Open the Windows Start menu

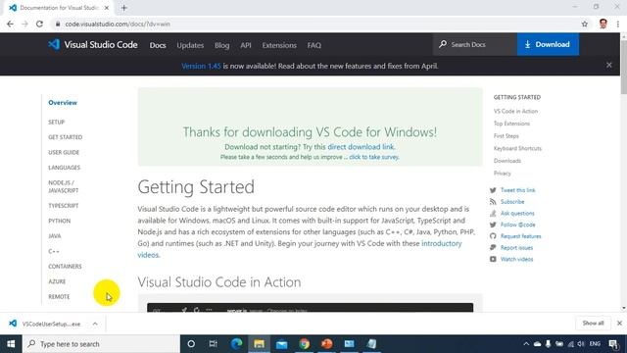(x=11, y=344)
